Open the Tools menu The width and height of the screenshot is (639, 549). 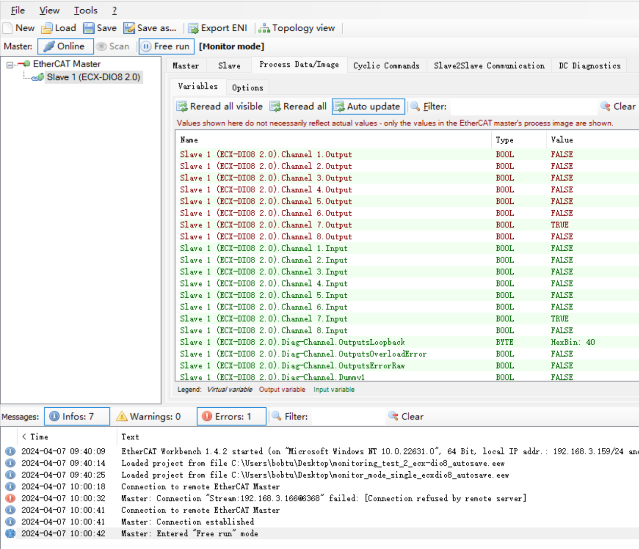pos(86,10)
